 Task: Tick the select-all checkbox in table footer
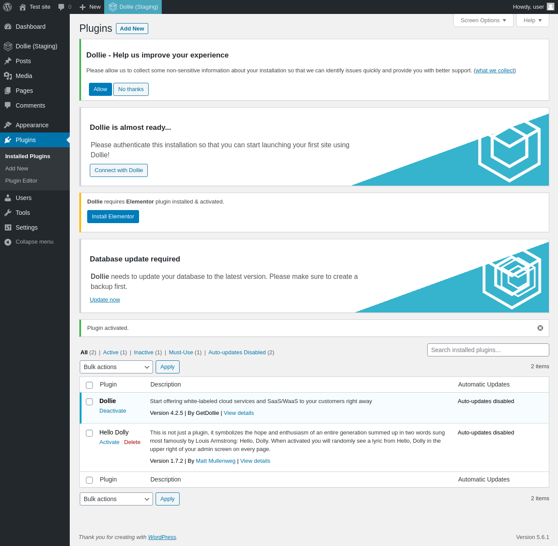coord(89,480)
